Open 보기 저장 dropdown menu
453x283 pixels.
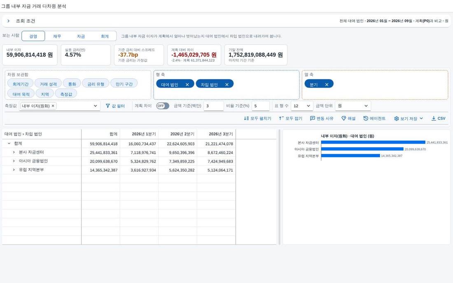(409, 118)
